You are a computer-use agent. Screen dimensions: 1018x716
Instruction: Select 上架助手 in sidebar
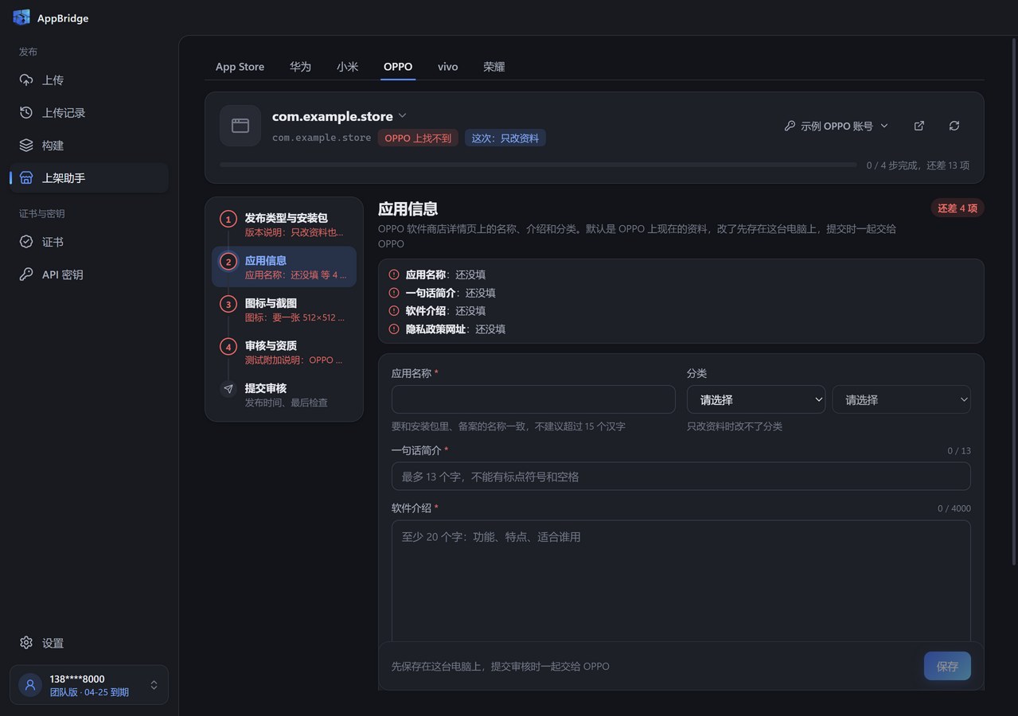point(89,178)
